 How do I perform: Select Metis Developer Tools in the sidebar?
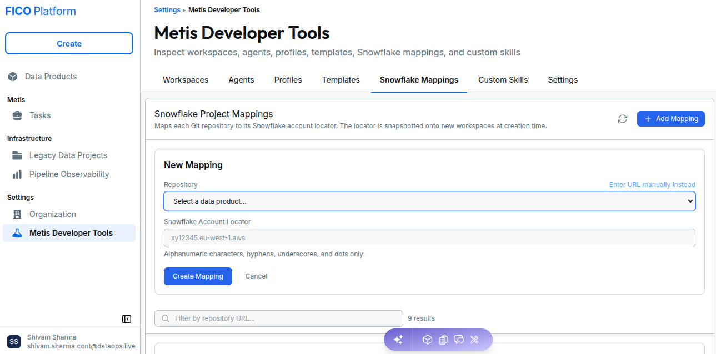pos(69,233)
